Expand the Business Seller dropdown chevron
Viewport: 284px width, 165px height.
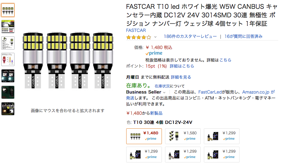pyautogui.click(x=164, y=92)
